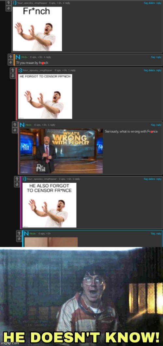Viewport: 163px width, 346px height.
Task: Open 'HE ALSO FORGOT TO CENSOR FR*NCE' meme image
Action: tap(50, 205)
